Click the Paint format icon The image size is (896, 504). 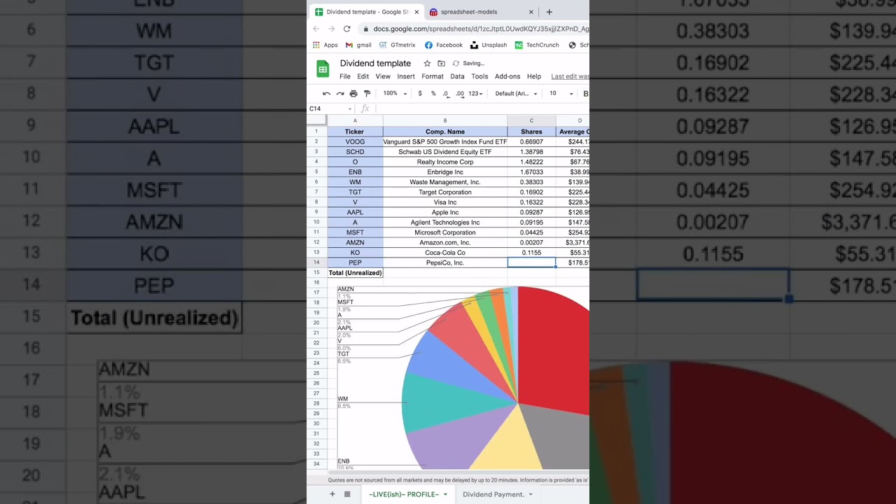click(x=367, y=93)
